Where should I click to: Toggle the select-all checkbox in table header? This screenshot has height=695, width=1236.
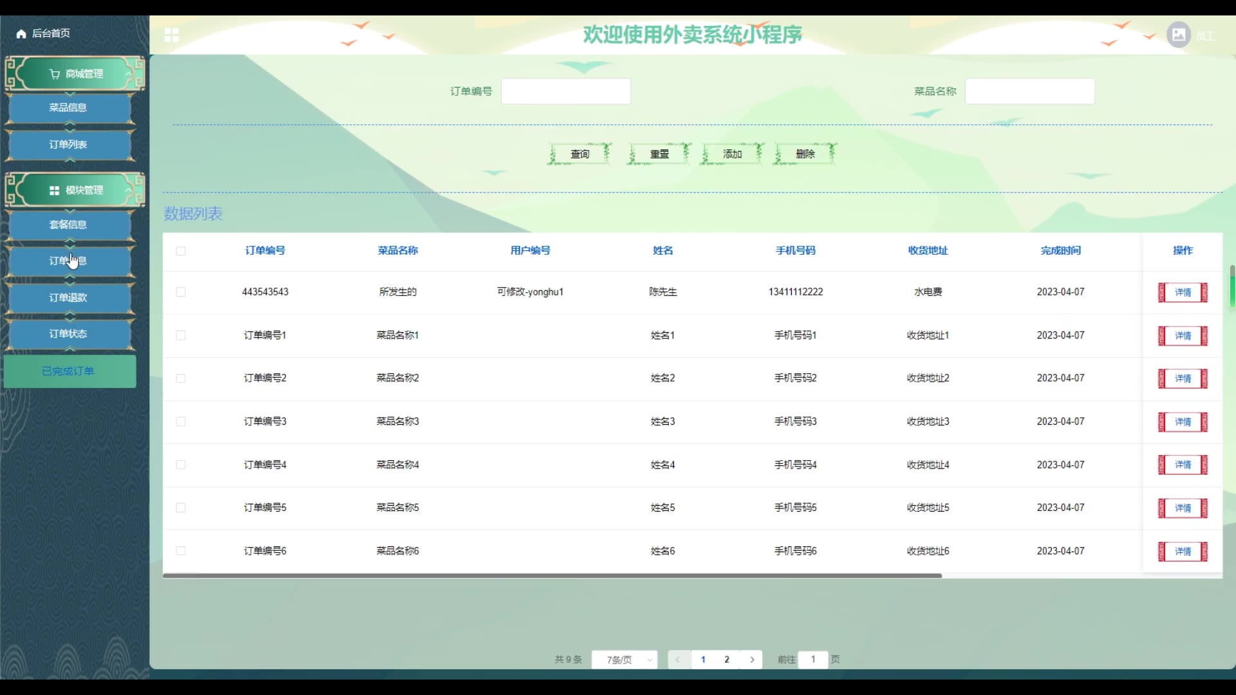(x=181, y=251)
